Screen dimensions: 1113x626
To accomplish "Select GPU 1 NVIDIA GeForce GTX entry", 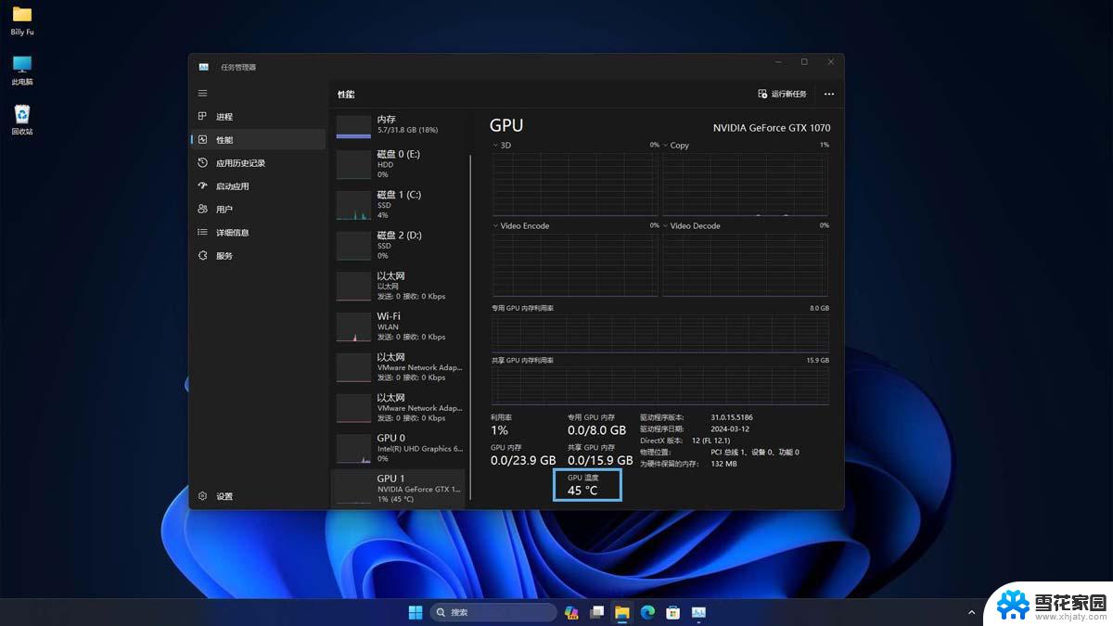I will click(x=399, y=489).
